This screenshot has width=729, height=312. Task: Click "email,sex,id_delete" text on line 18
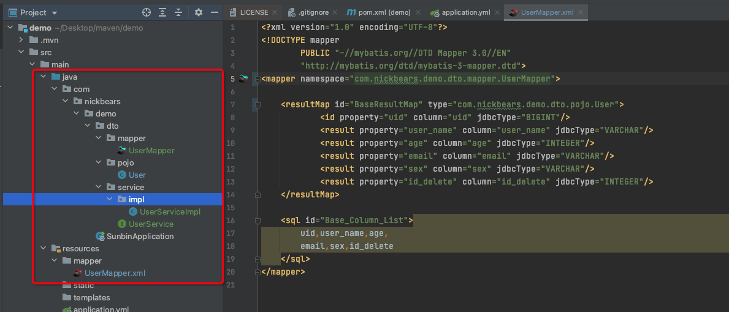346,246
